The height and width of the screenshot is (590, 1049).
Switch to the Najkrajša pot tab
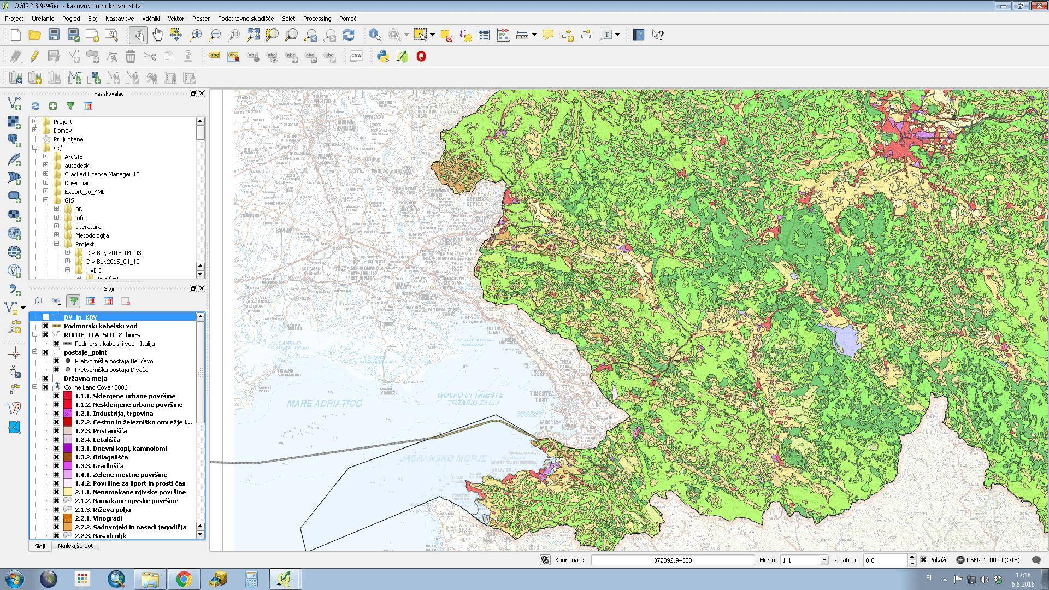(75, 546)
